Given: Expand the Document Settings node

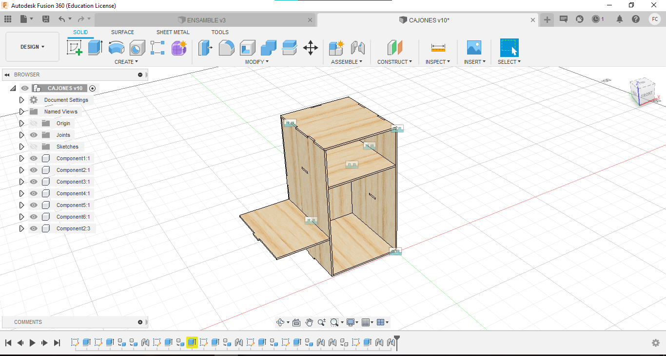Looking at the screenshot, I should coord(21,100).
